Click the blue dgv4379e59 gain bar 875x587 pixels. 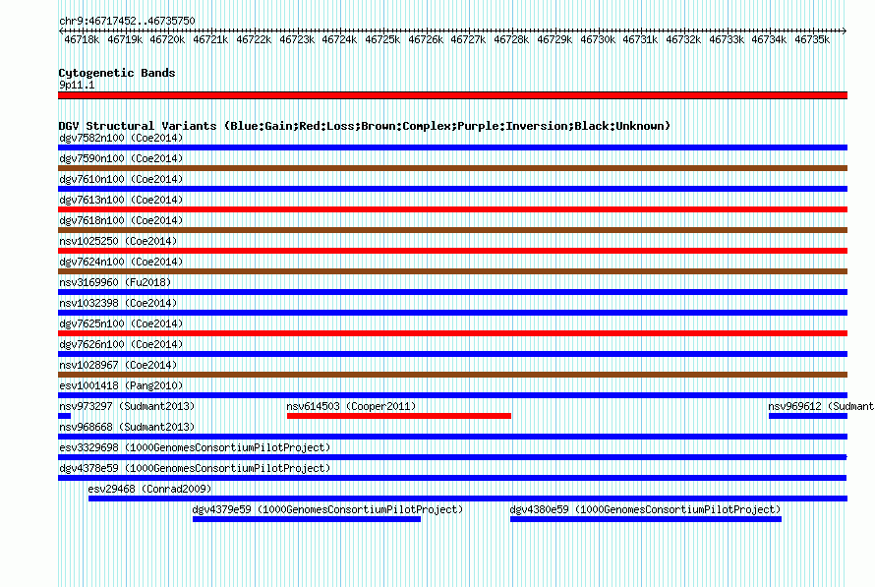[x=307, y=519]
